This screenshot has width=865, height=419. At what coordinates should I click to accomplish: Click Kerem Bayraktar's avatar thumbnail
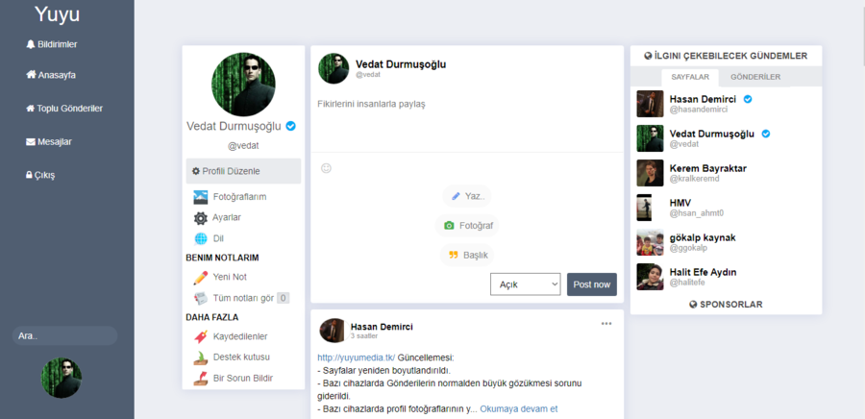click(650, 173)
